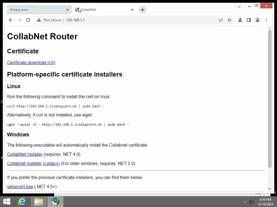
Task: Open the Chrome three-dot menu
Action: (x=266, y=20)
